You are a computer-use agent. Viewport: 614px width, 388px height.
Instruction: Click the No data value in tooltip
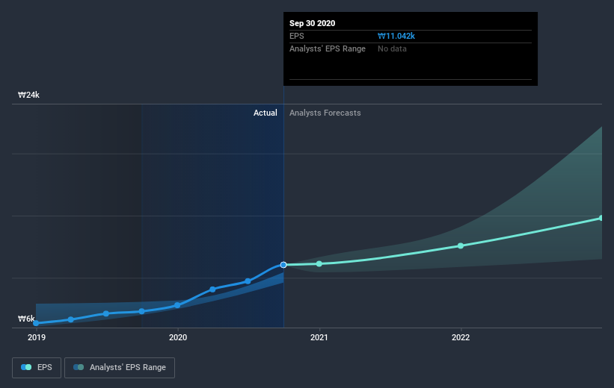[x=392, y=48]
